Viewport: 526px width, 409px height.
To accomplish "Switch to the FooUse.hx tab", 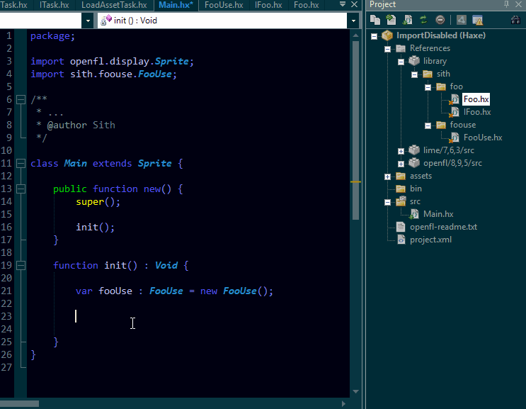I will pyautogui.click(x=224, y=5).
